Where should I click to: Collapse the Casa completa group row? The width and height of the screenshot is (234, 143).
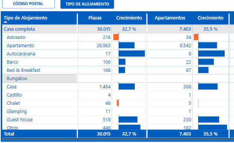[x=19, y=29]
